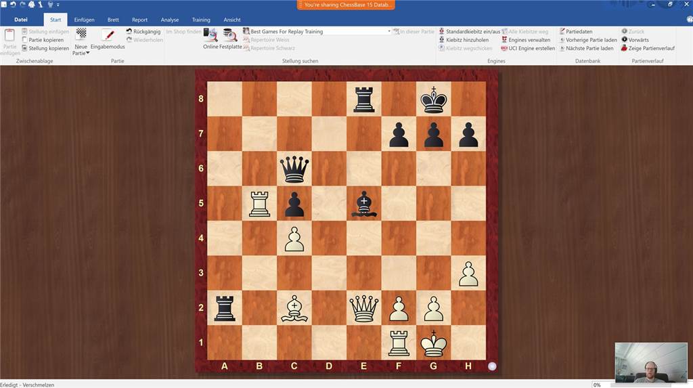Image resolution: width=693 pixels, height=388 pixels.
Task: Click the side-to-move indicator circle below board
Action: 492,366
